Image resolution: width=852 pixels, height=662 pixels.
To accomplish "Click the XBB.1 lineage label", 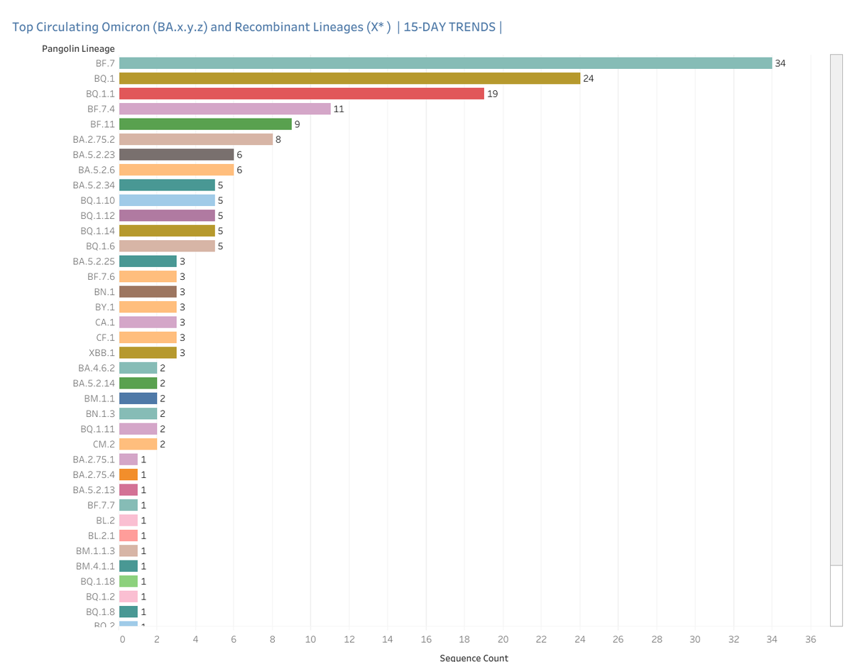I will [101, 353].
